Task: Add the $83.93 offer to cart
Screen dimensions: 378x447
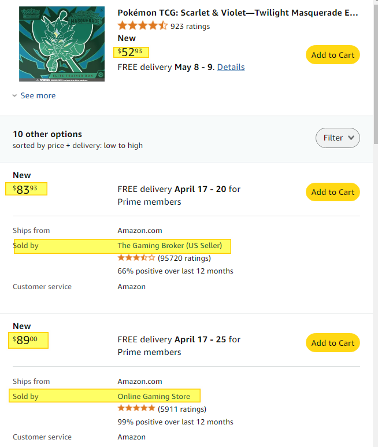Action: [x=333, y=192]
